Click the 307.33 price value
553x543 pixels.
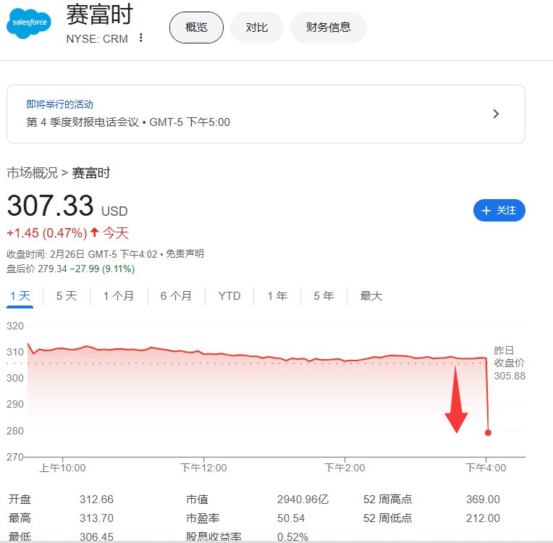click(50, 206)
